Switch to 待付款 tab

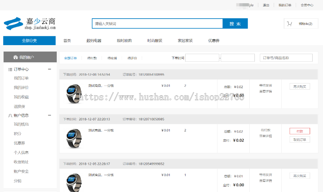(x=92, y=58)
